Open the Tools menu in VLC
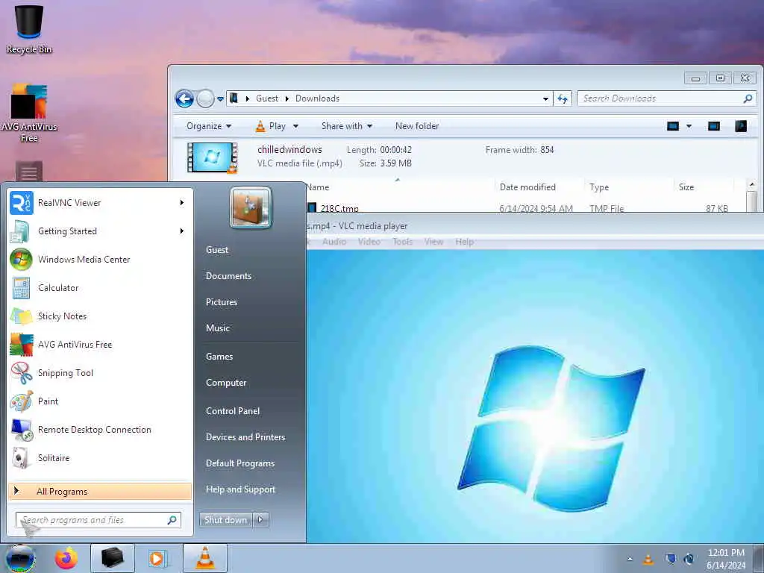This screenshot has height=573, width=764. [402, 242]
